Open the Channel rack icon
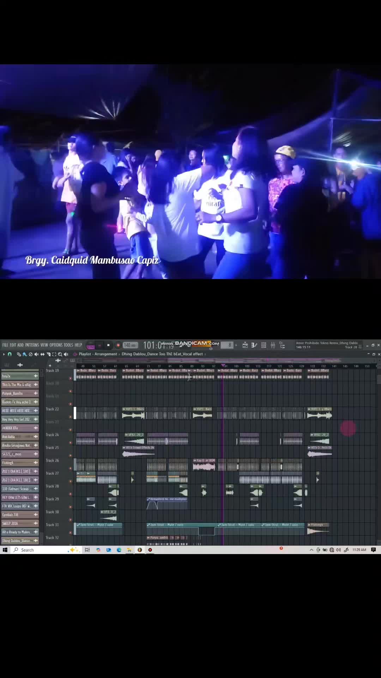 click(x=264, y=345)
